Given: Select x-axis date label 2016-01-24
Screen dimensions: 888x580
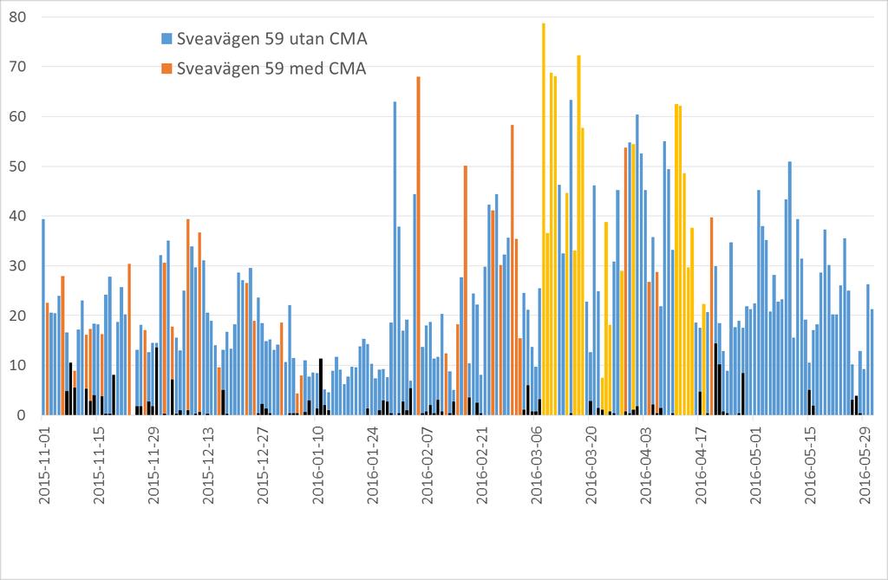Looking at the screenshot, I should tap(373, 465).
